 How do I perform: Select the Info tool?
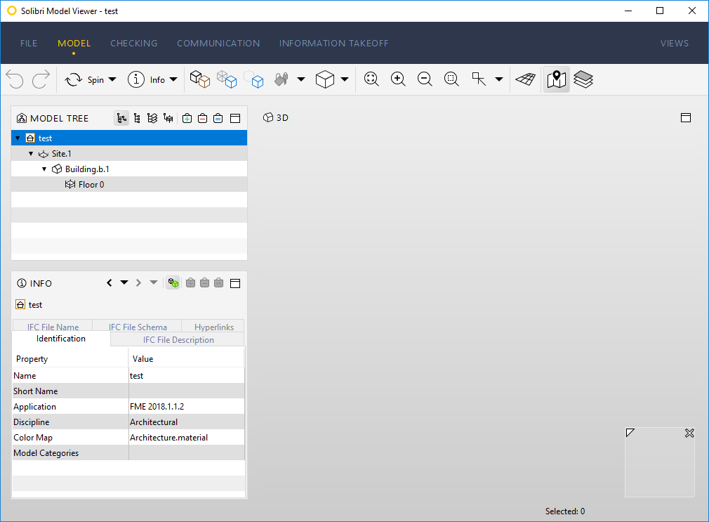pos(146,79)
